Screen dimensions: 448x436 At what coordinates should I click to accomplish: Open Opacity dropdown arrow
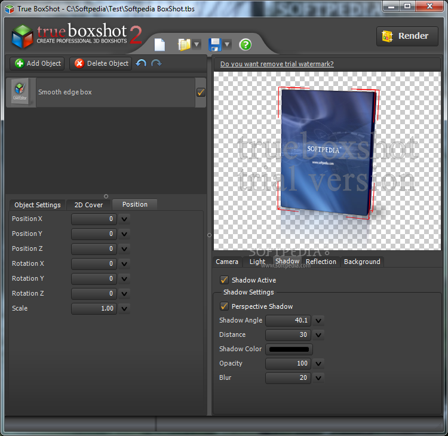click(318, 364)
